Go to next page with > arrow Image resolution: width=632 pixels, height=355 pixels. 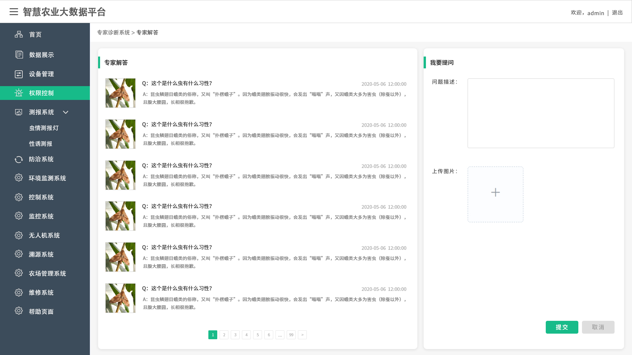point(302,335)
